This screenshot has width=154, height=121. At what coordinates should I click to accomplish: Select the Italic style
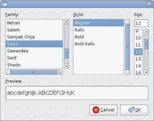tap(98, 30)
